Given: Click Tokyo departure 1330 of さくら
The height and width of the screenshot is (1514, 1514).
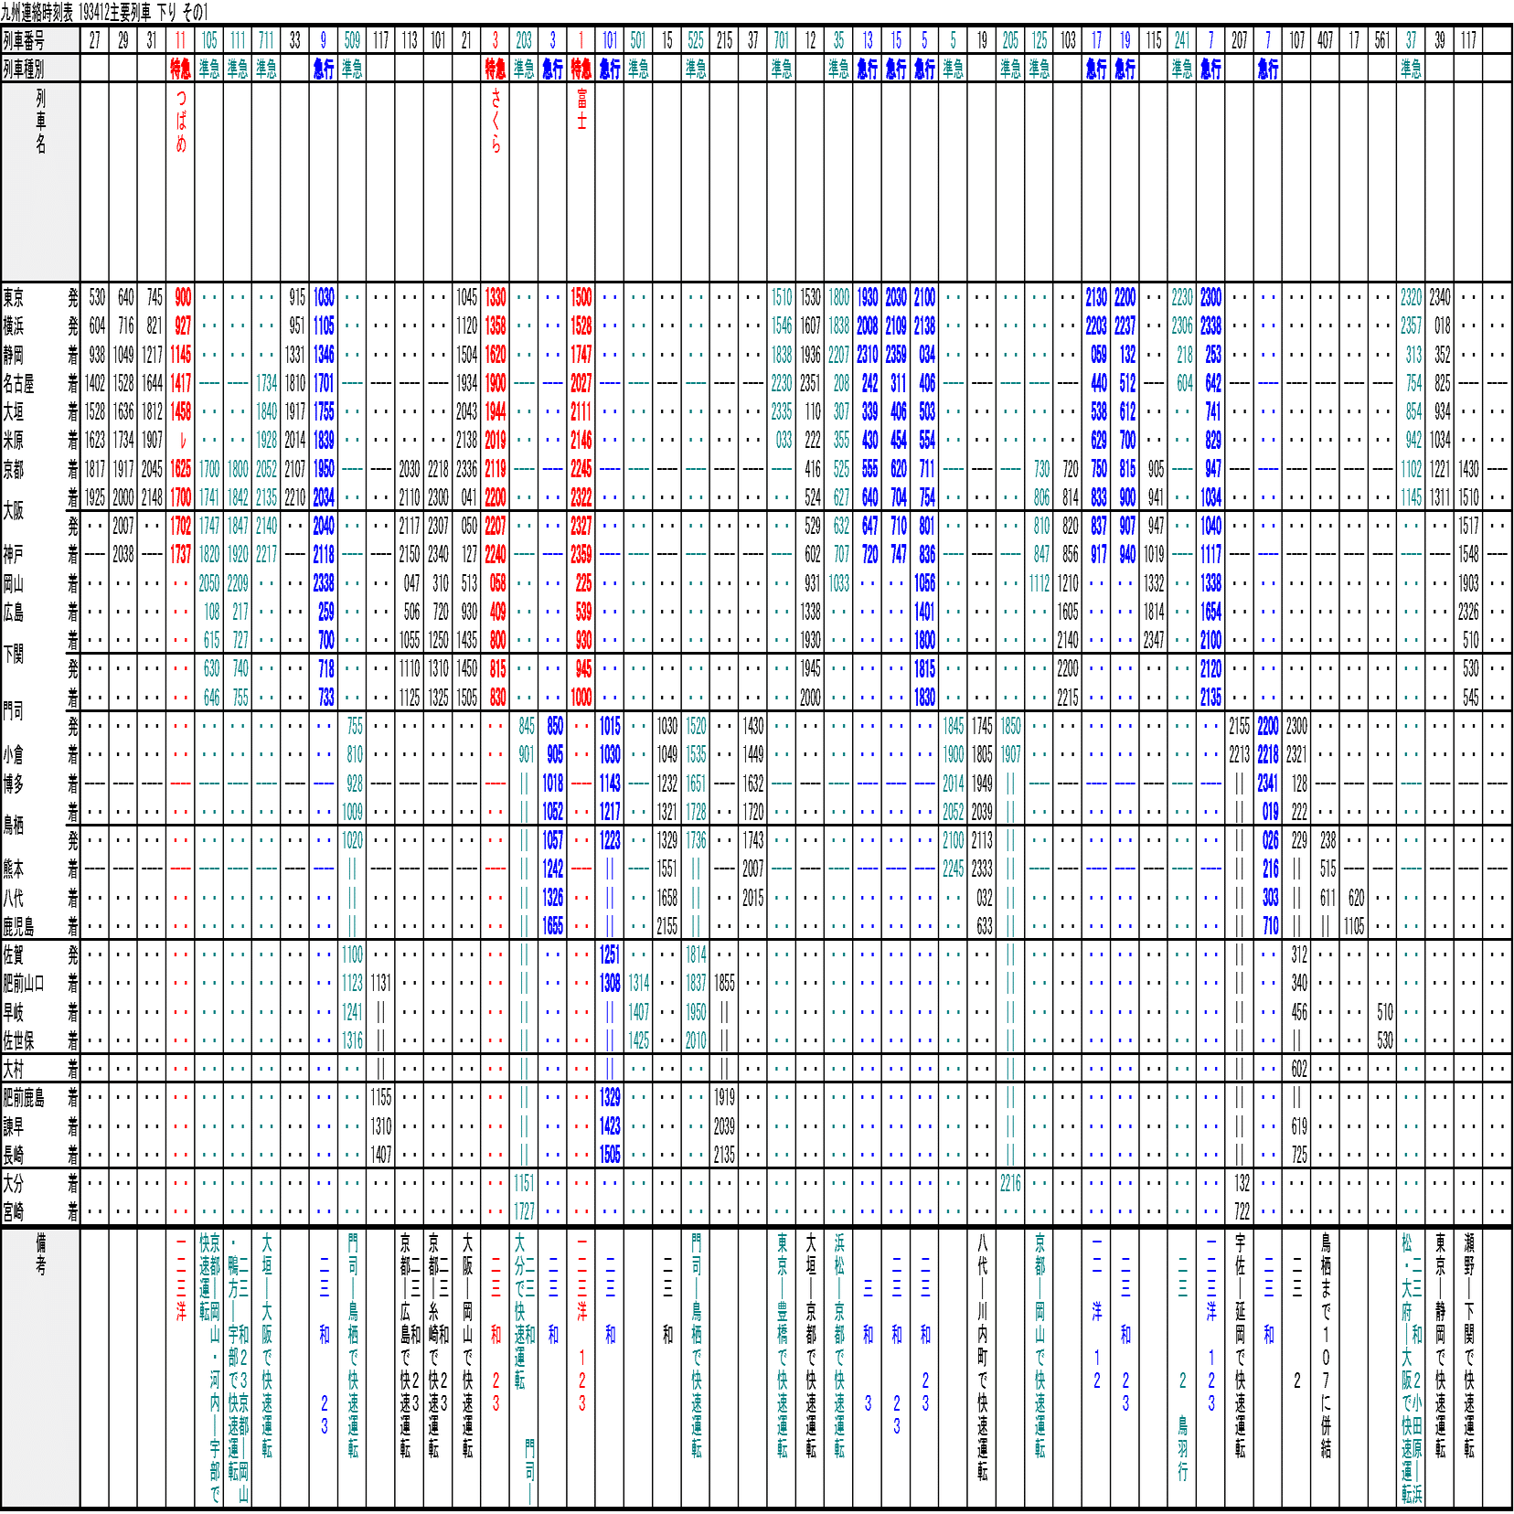Looking at the screenshot, I should pyautogui.click(x=496, y=297).
